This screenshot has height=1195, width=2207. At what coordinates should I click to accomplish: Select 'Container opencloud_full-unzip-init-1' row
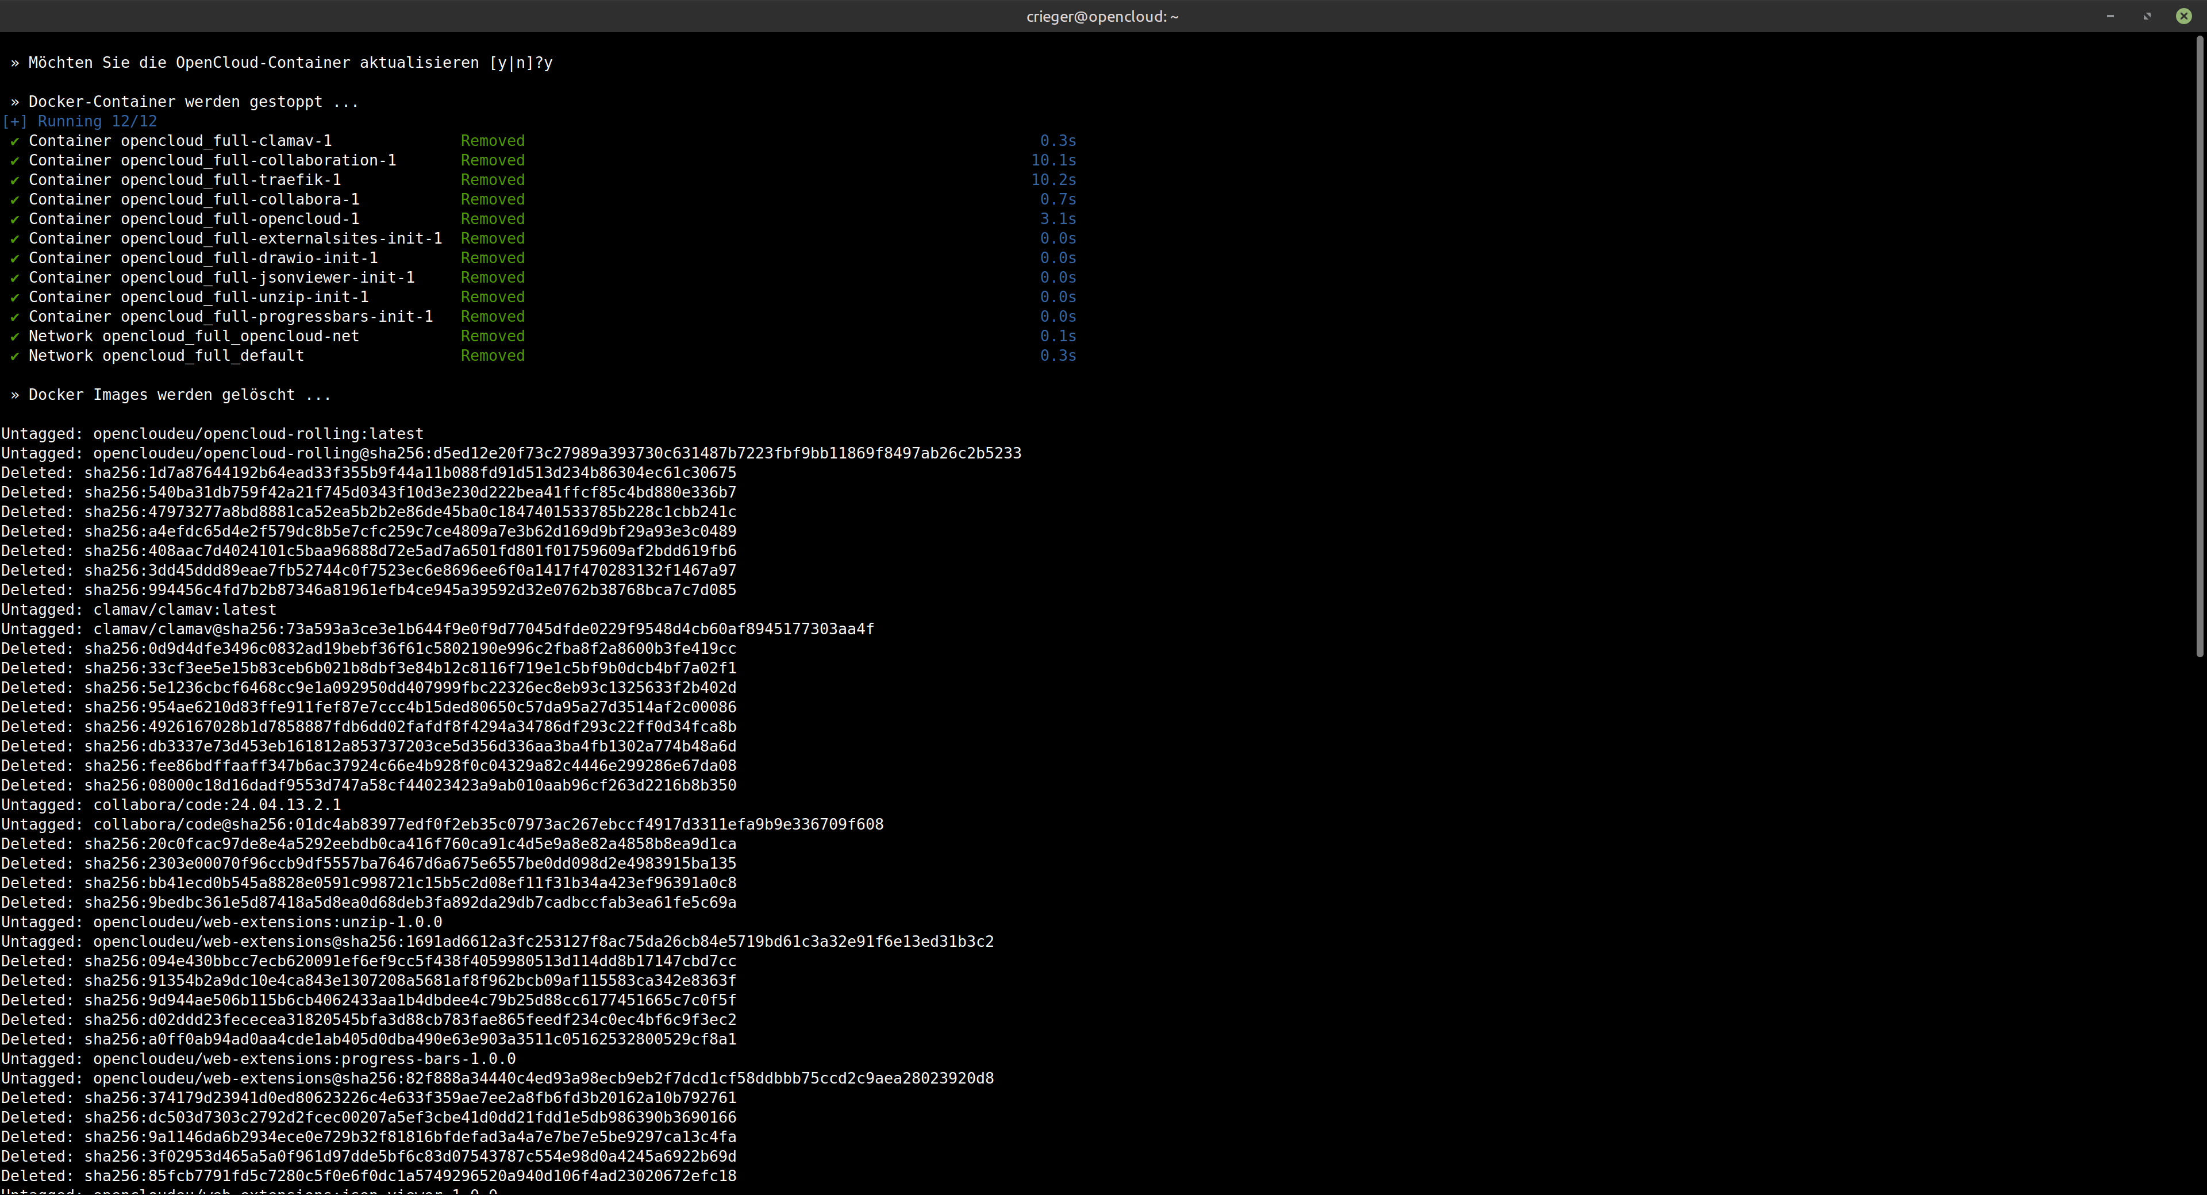(x=543, y=297)
